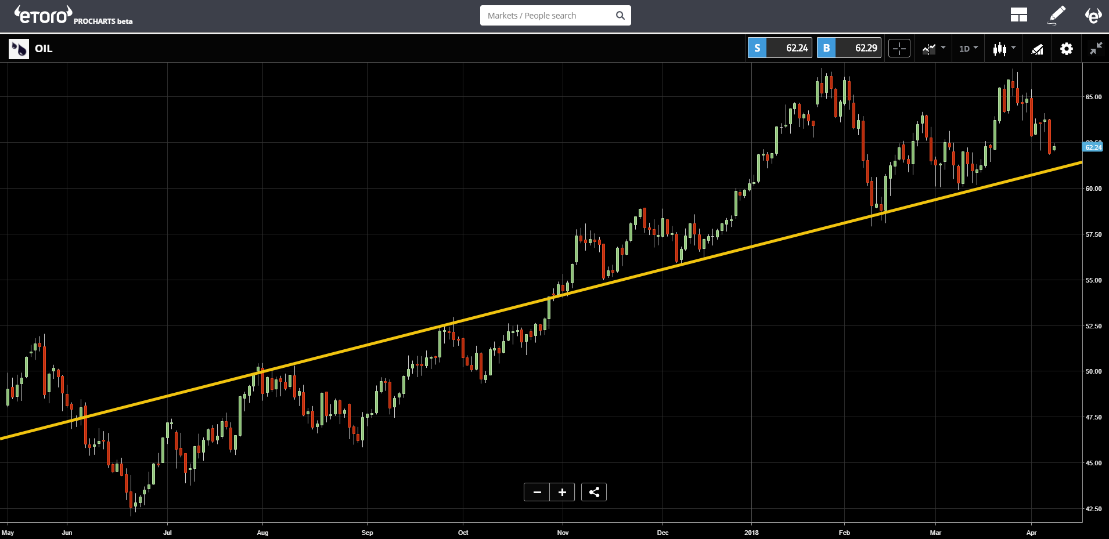
Task: Click the 65.00 price axis label
Action: 1093,97
